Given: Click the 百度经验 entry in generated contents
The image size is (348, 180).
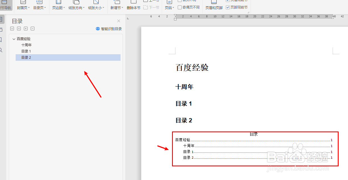Looking at the screenshot, I should [x=254, y=140].
